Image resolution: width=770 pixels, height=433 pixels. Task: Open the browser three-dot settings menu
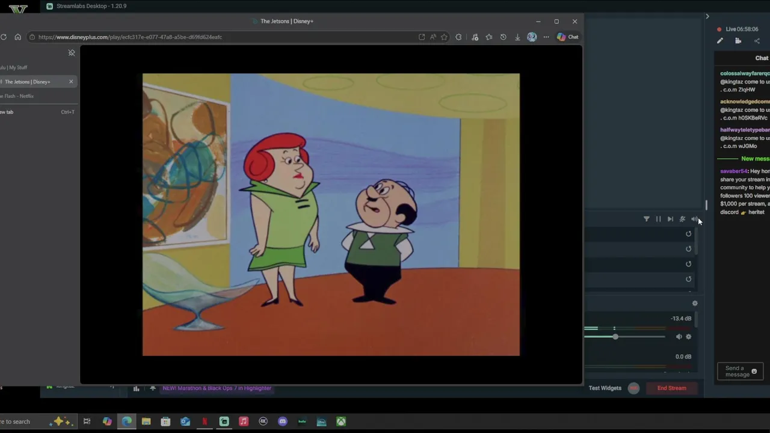coord(546,37)
